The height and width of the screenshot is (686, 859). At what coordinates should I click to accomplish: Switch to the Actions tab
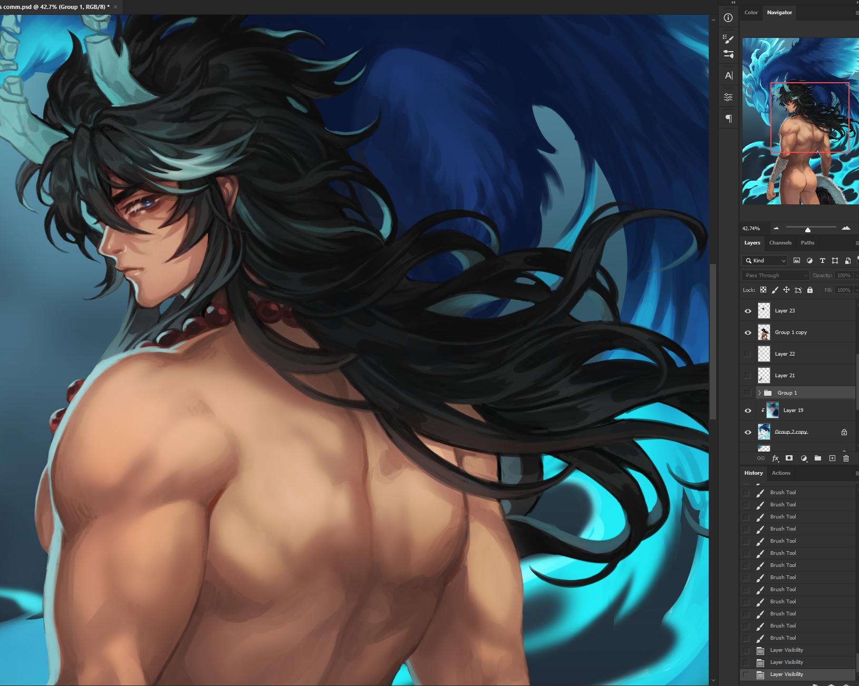781,473
